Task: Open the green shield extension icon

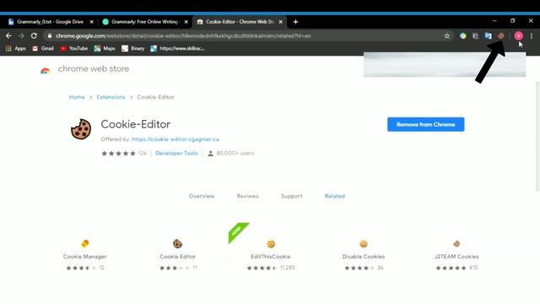Action: [463, 35]
